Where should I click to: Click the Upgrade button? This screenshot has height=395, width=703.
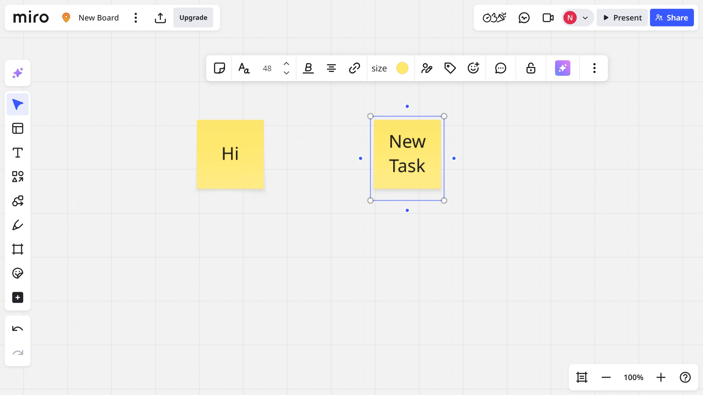pos(193,18)
